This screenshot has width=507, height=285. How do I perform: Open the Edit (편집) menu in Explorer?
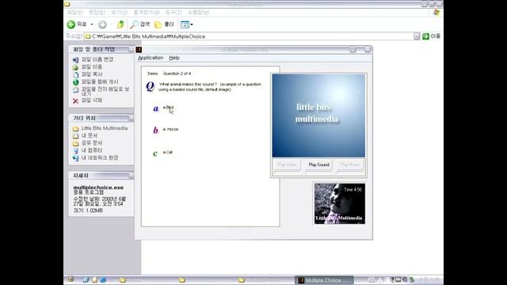point(97,13)
